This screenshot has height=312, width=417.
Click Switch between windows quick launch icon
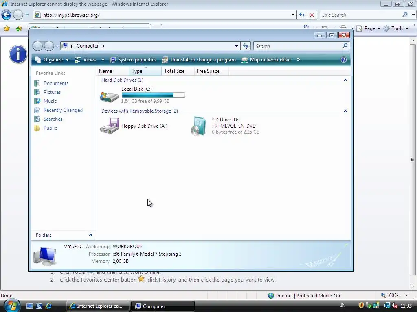coord(39,306)
